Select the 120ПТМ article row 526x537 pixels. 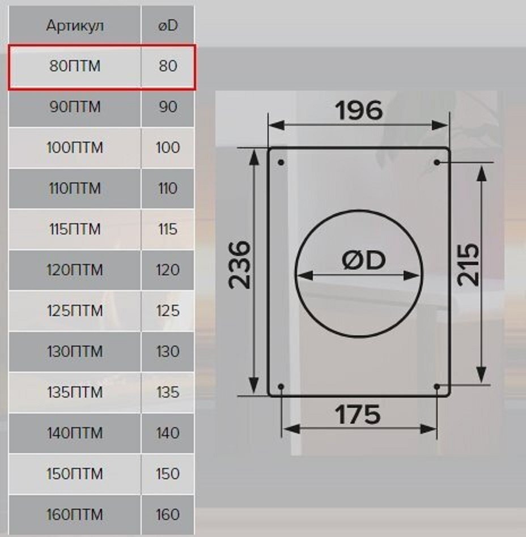click(75, 270)
